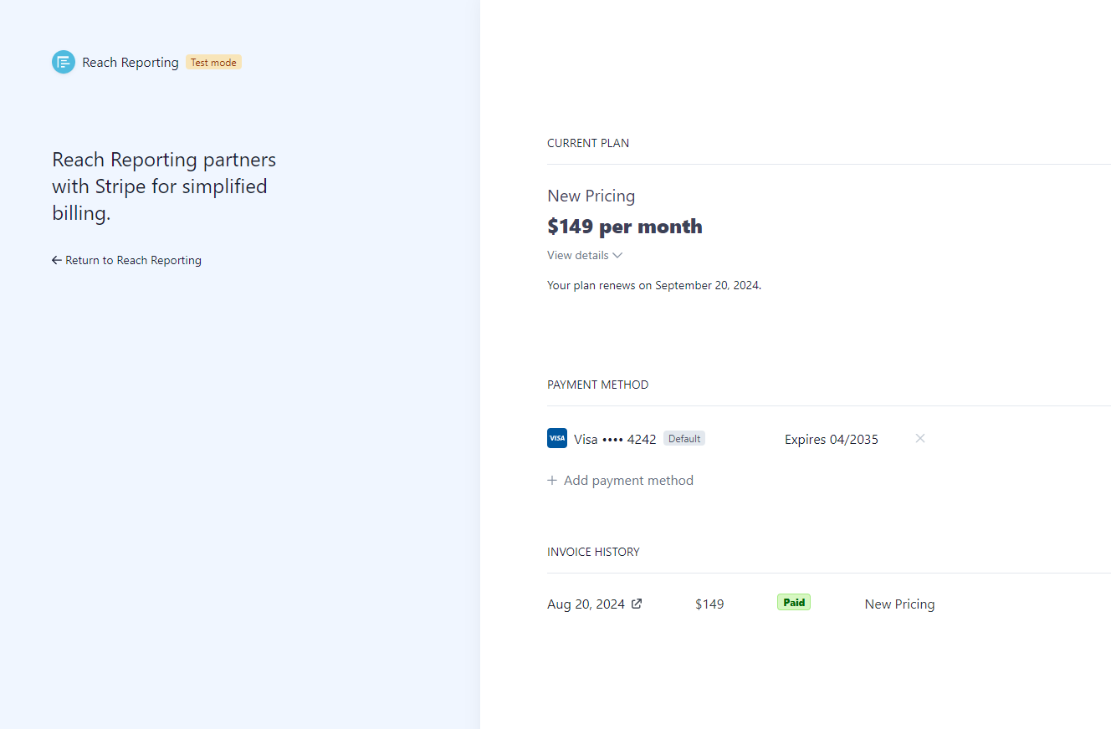Remove the Visa card using the X icon

tap(919, 438)
